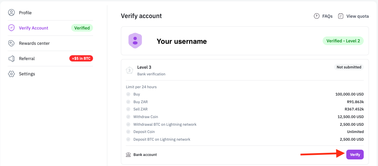Click the FAQs question mark icon
The height and width of the screenshot is (166, 378).
pos(317,16)
